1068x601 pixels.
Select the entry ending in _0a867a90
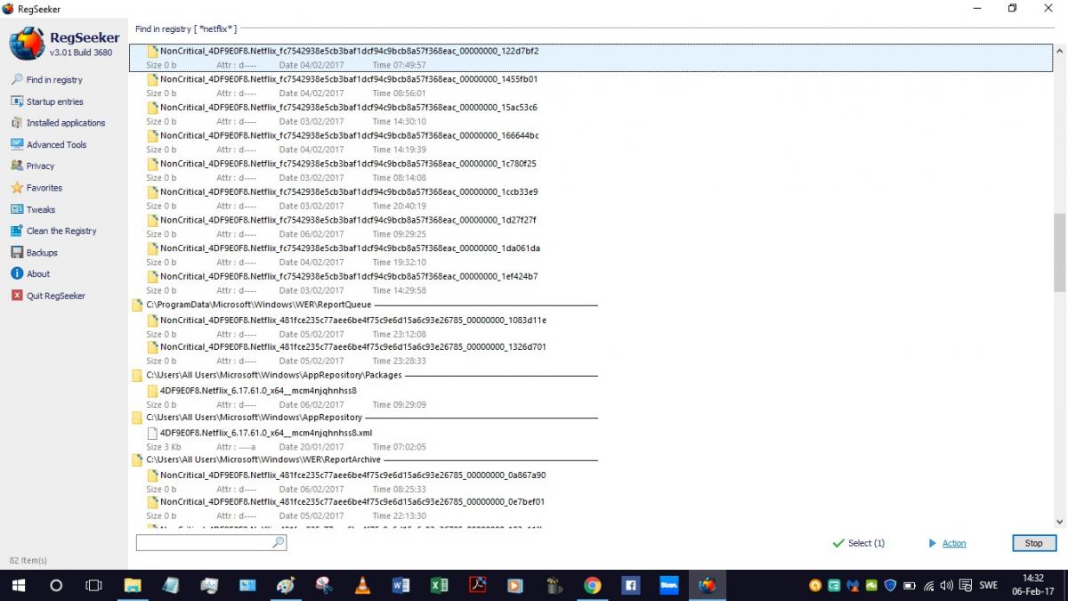(x=353, y=475)
